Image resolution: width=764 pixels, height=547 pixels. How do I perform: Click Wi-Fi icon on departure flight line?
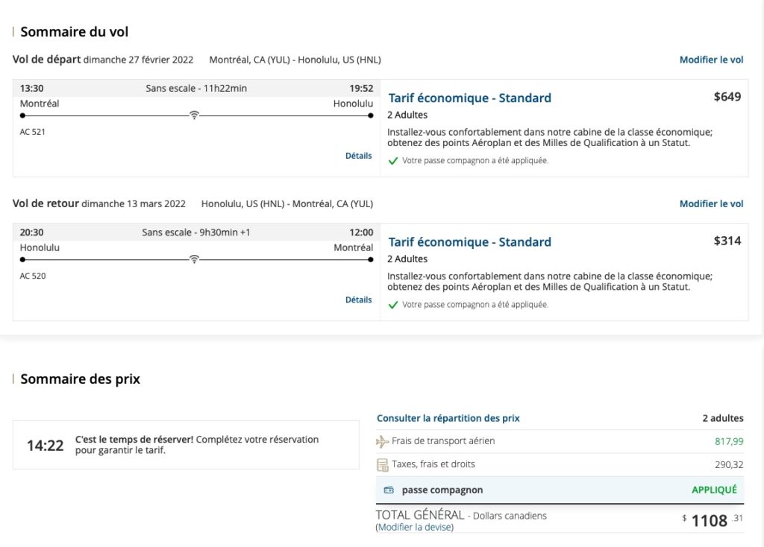tap(194, 116)
